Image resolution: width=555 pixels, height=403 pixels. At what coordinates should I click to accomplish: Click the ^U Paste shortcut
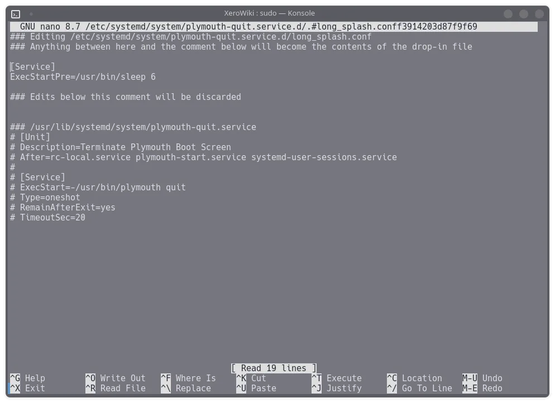point(256,388)
